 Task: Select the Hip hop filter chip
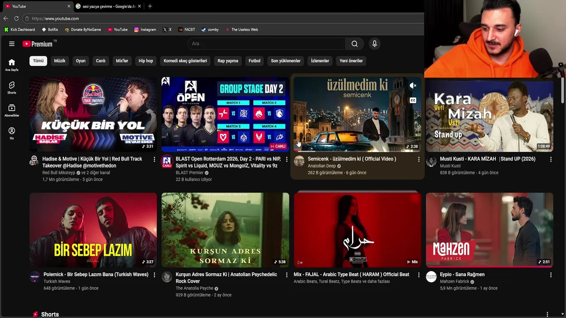pos(146,61)
